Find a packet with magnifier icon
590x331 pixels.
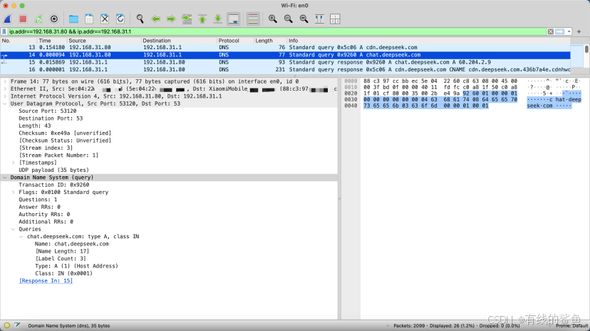coord(140,19)
